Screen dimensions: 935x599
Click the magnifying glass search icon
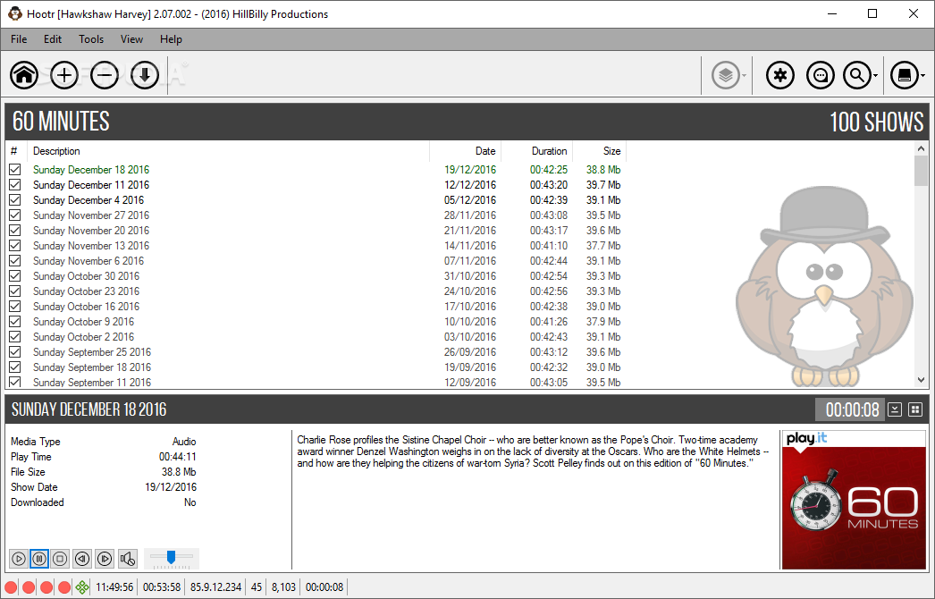pos(857,75)
